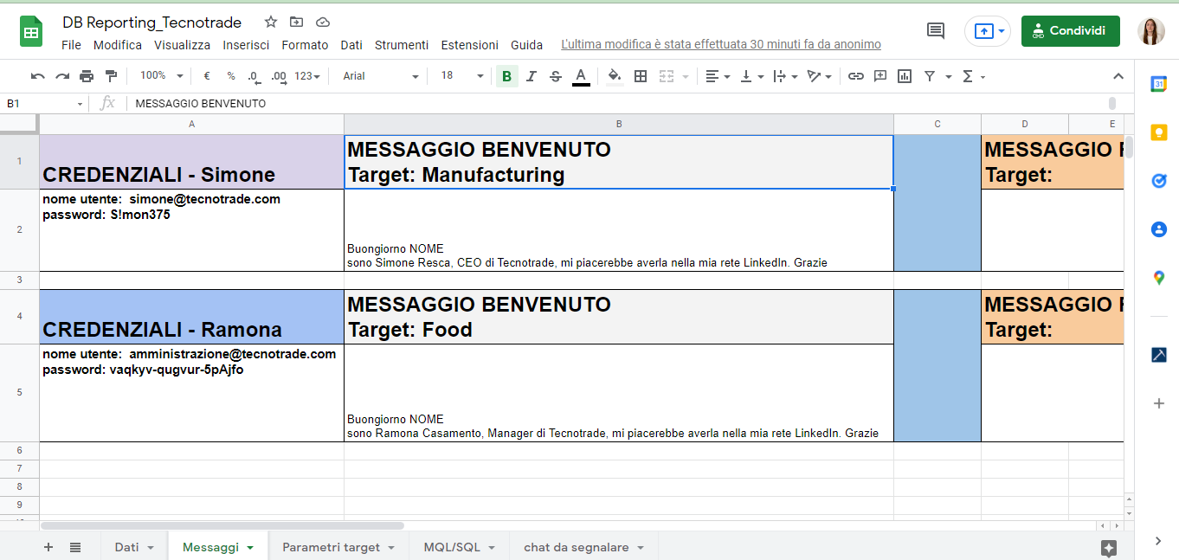Open the functions dropdown
This screenshot has height=560, width=1179.
pyautogui.click(x=974, y=76)
